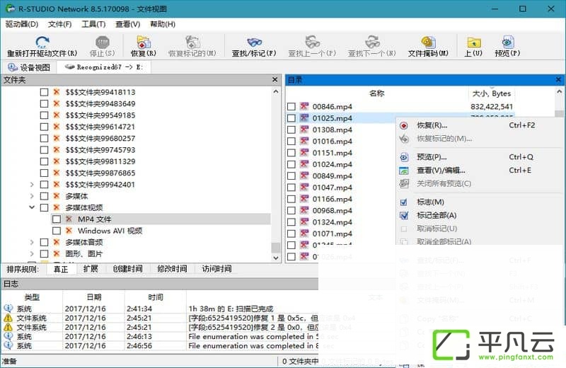The width and height of the screenshot is (566, 368).
Task: Click the View/Edit icon in context menu
Action: click(404, 171)
